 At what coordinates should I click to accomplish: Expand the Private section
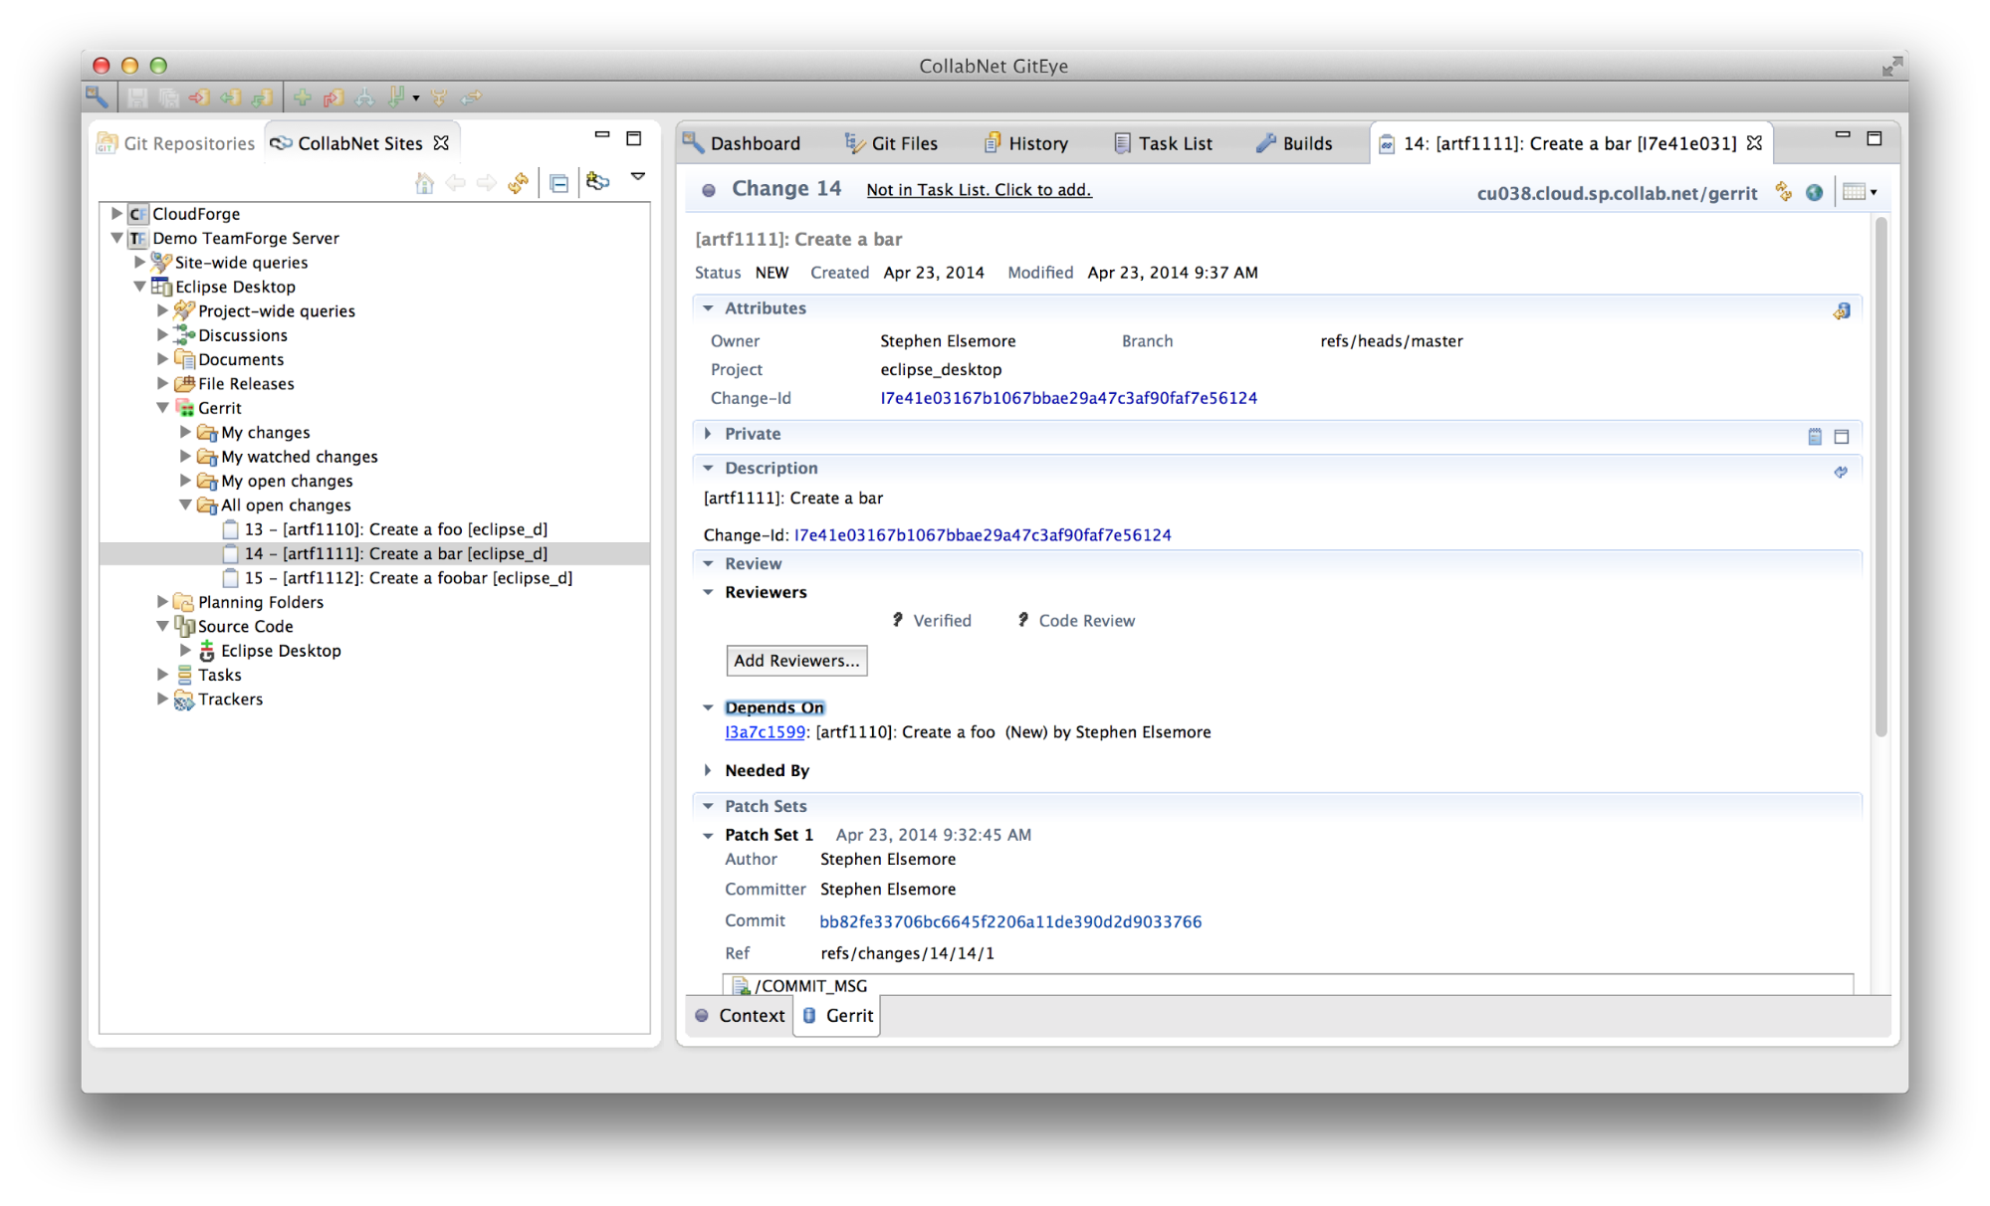708,434
